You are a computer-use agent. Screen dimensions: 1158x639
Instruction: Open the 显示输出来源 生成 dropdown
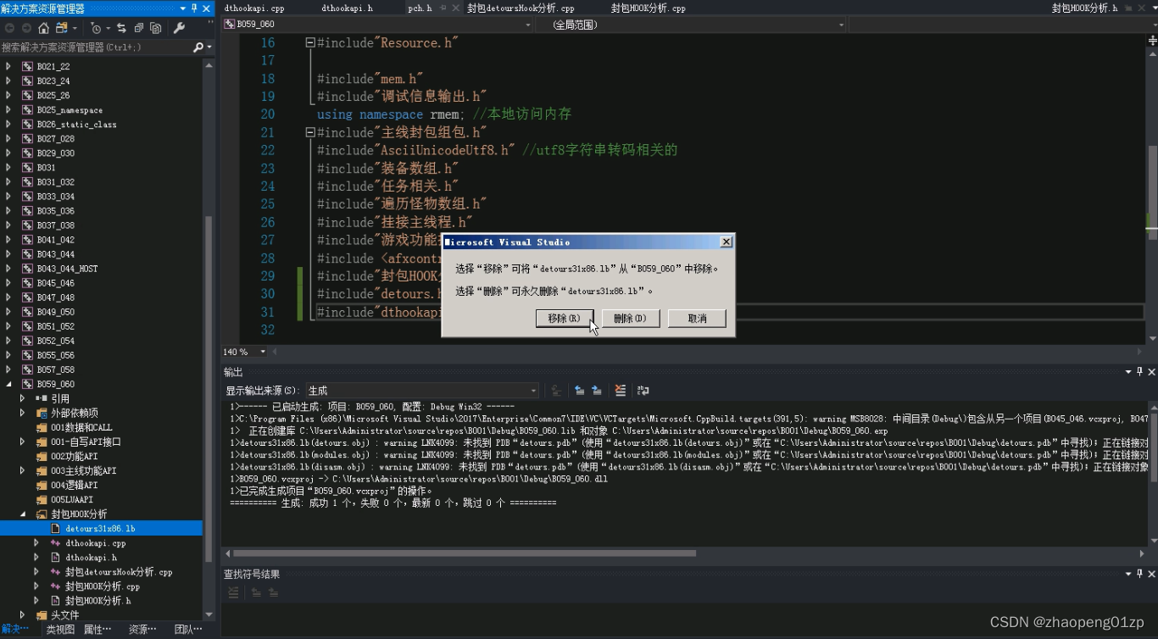click(x=422, y=391)
